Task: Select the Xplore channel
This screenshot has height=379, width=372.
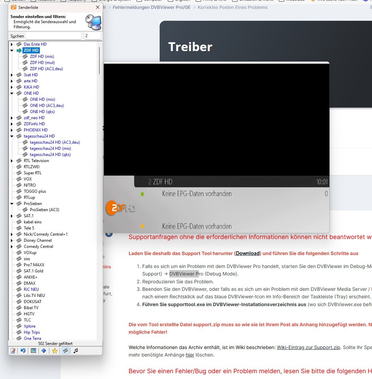Action: coord(30,326)
